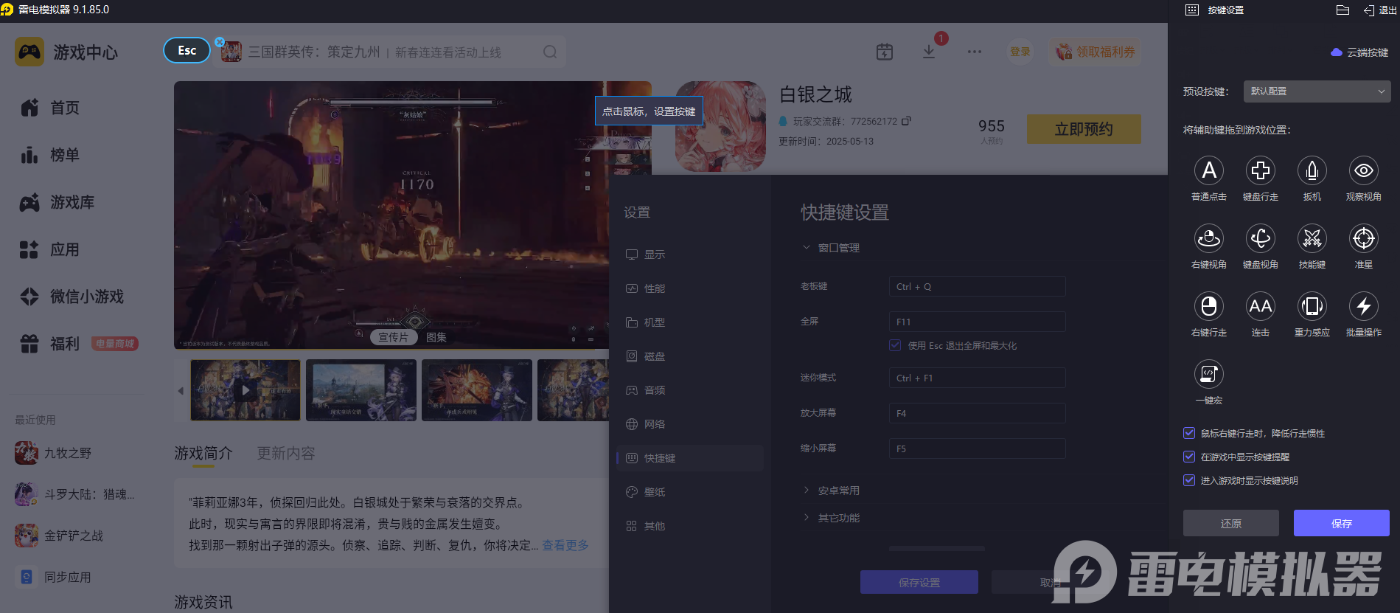This screenshot has height=613, width=1400.
Task: Open 游戏库 game library in sidebar
Action: [x=58, y=202]
